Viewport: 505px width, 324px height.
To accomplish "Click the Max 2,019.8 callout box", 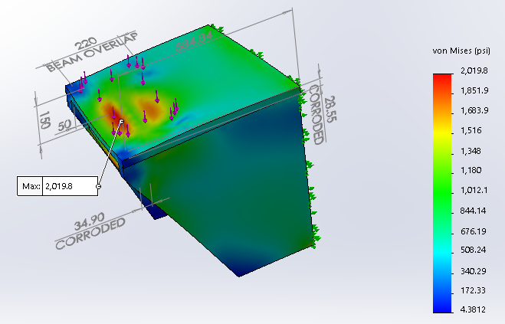I will [x=57, y=185].
